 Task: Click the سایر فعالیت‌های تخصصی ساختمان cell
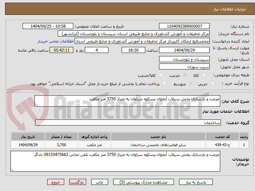(158, 145)
